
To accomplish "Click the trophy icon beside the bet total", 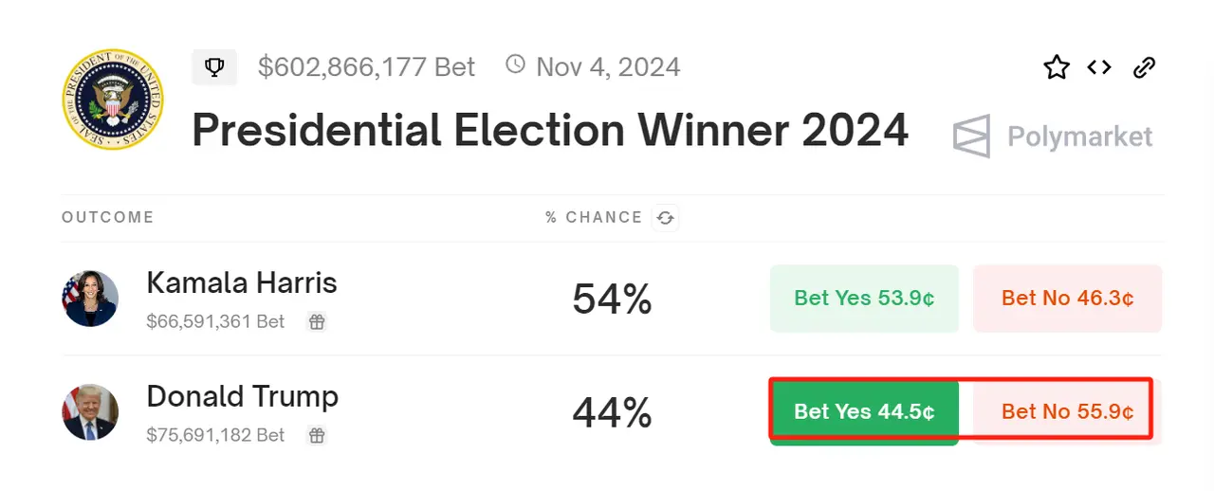I will coord(214,67).
